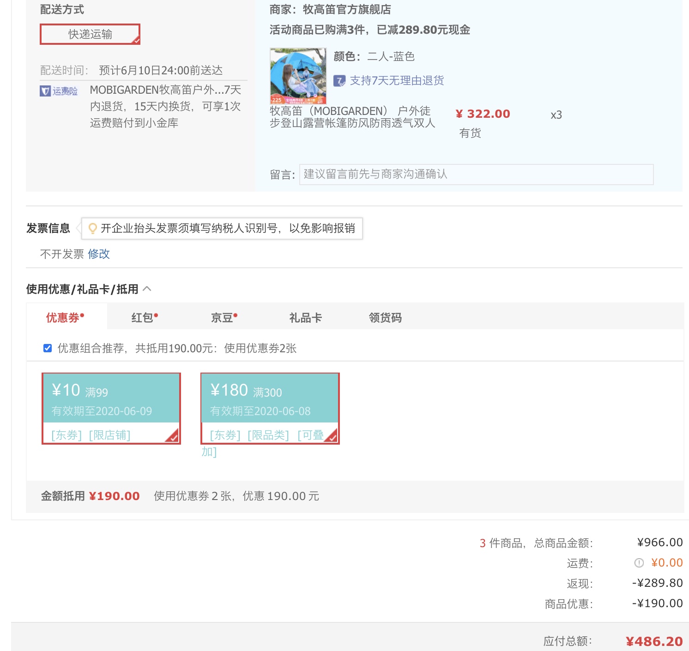Viewport: 689px width, 651px height.
Task: Click the 牧高笛官方旗舰店 merchant name
Action: click(347, 9)
